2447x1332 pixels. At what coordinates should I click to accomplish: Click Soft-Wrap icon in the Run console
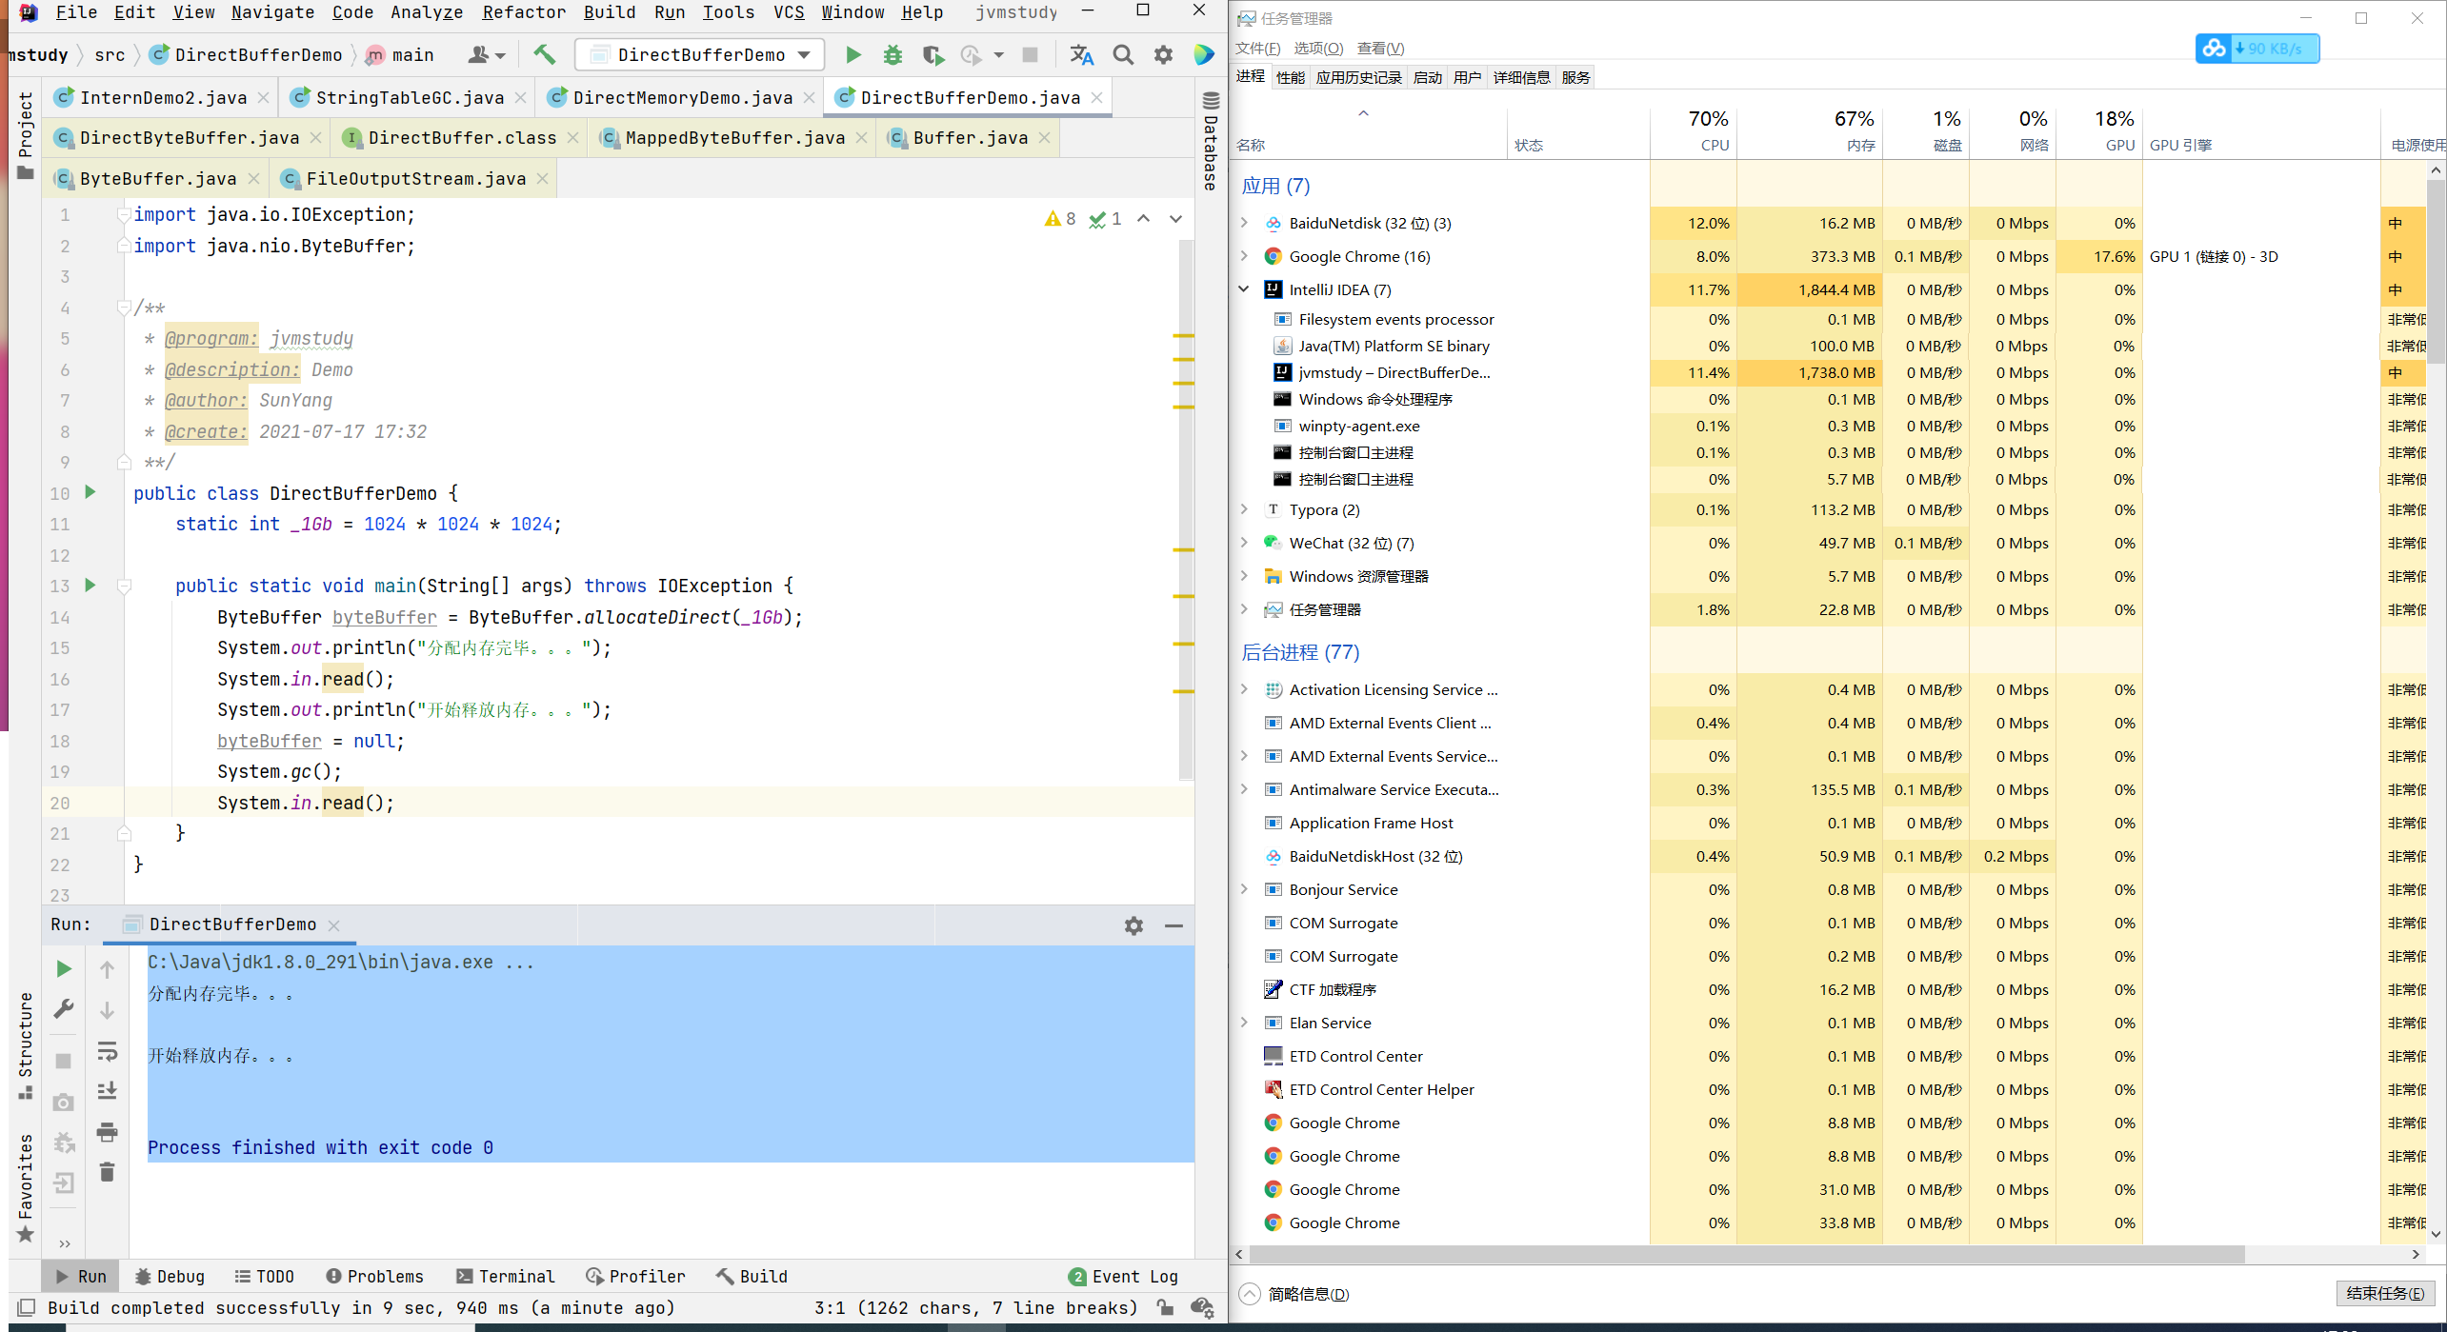pyautogui.click(x=107, y=1050)
